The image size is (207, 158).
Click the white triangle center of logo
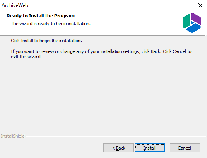[192, 23]
